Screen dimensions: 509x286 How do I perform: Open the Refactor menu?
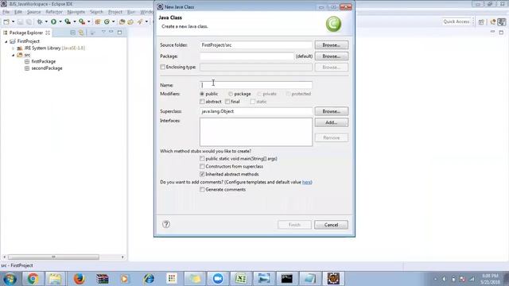pyautogui.click(x=54, y=12)
